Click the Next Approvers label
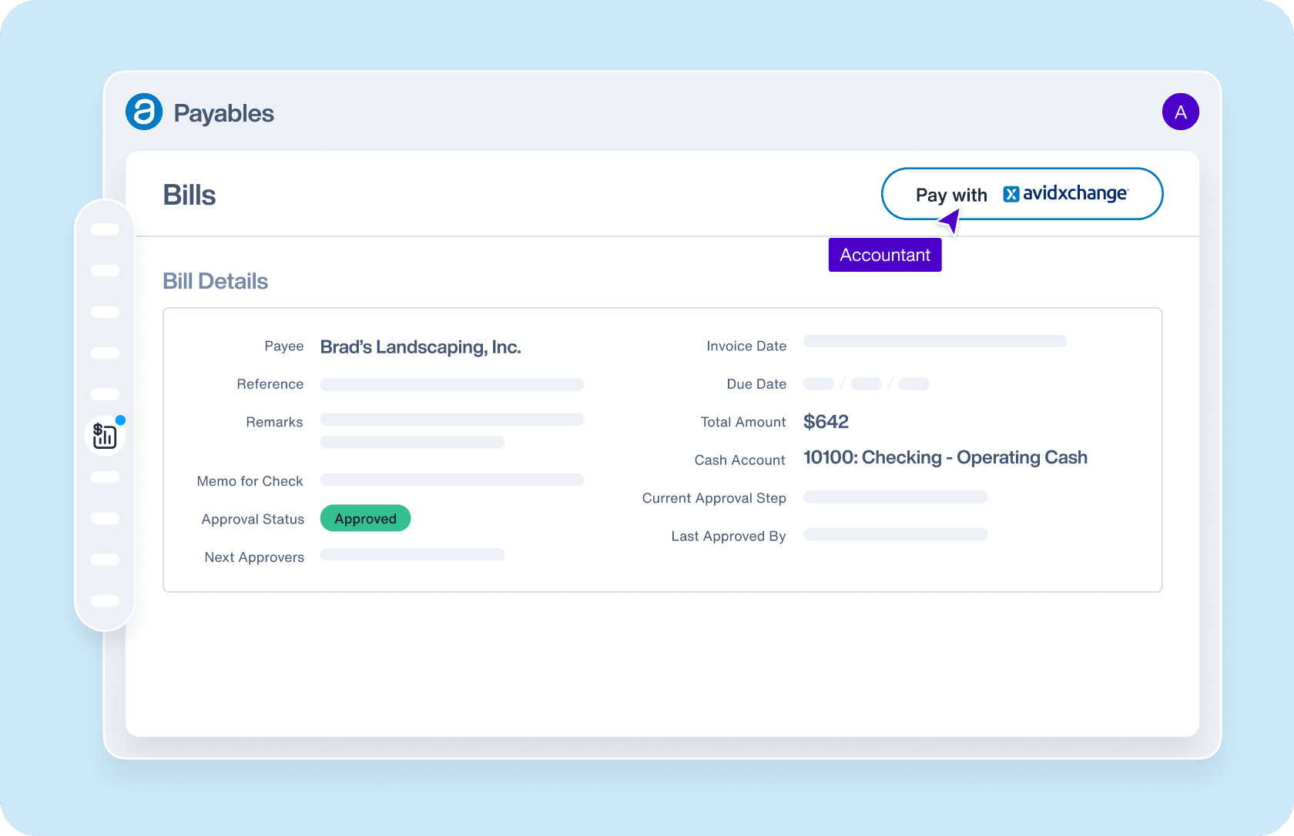This screenshot has height=836, width=1294. point(254,557)
